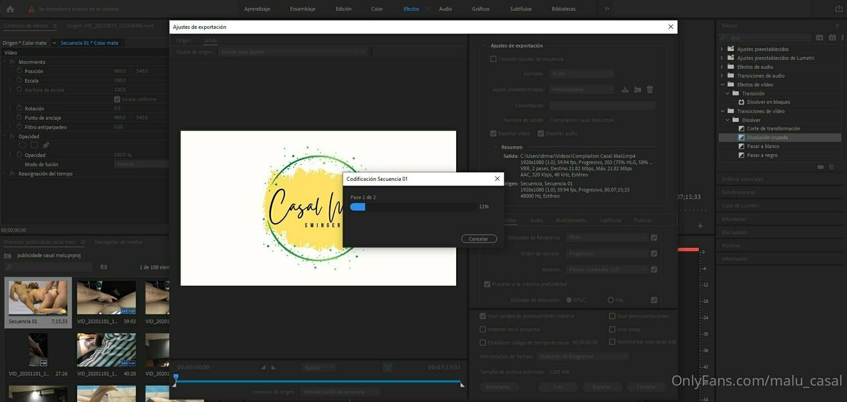
Task: Toggle the Punto de anclaje stopwatch icon
Action: pos(19,117)
